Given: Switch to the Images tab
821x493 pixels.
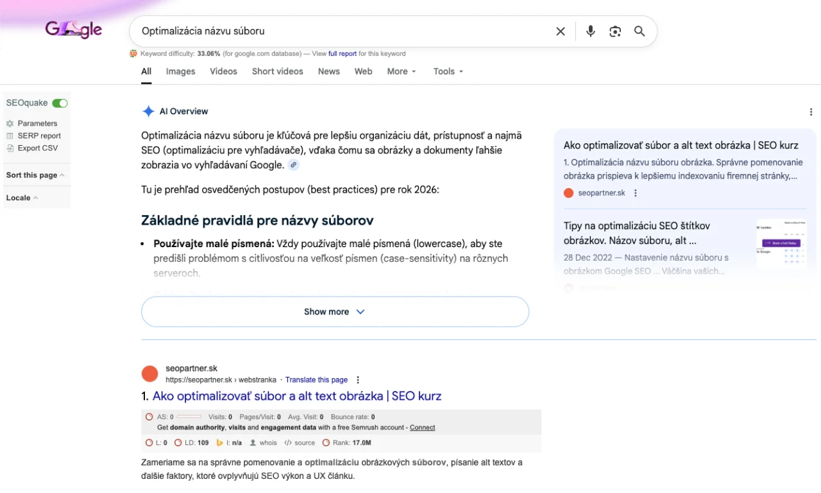Looking at the screenshot, I should [180, 71].
